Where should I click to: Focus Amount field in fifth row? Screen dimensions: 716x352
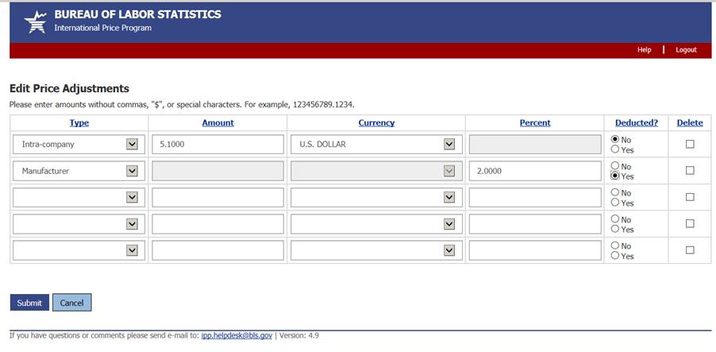[217, 250]
